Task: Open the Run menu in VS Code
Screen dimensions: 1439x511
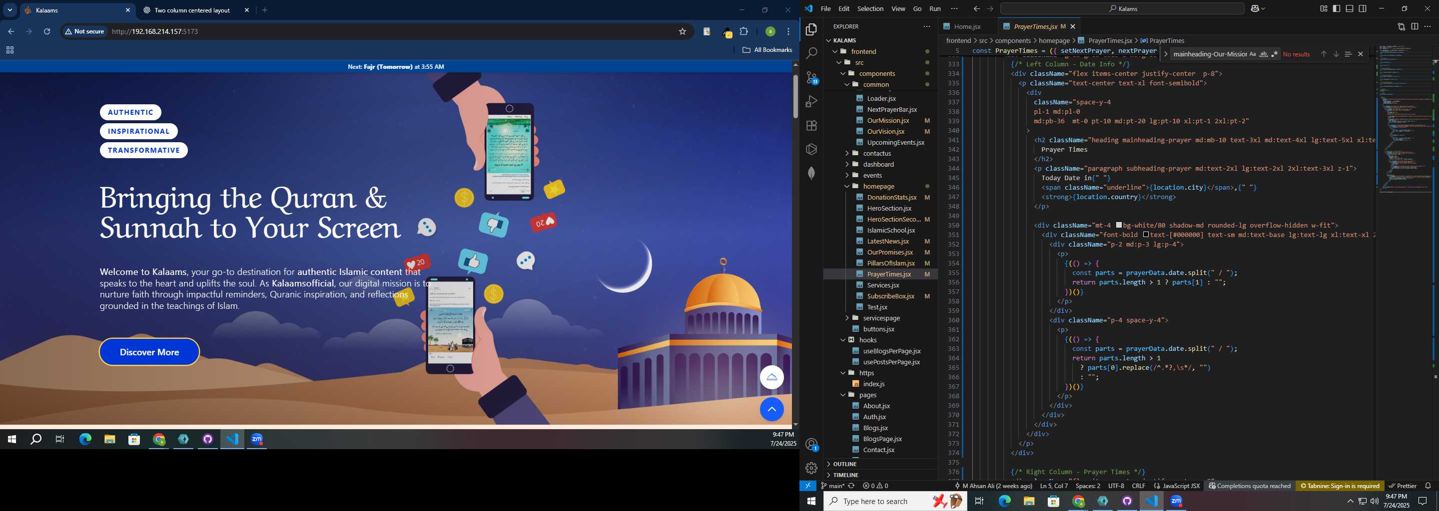Action: click(x=934, y=8)
